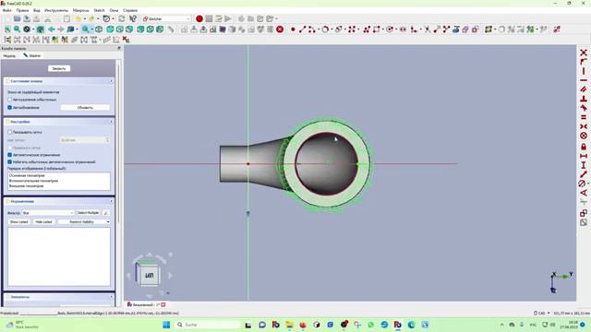The image size is (591, 332).
Task: Leave sketch with red X icon
Action: pyautogui.click(x=280, y=30)
